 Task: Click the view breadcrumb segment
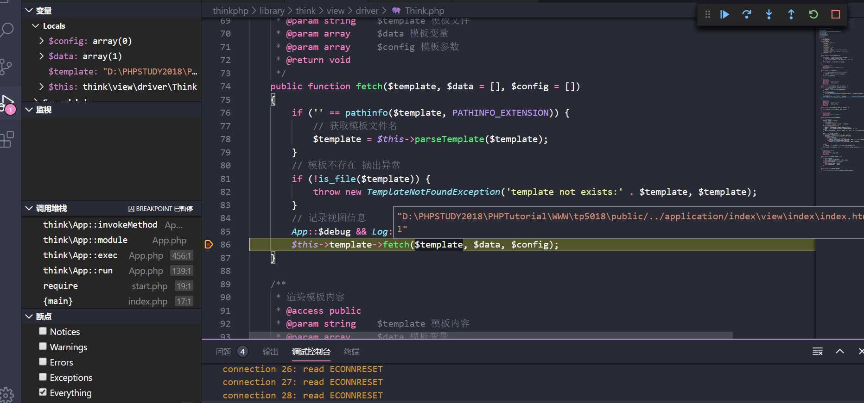click(x=336, y=11)
